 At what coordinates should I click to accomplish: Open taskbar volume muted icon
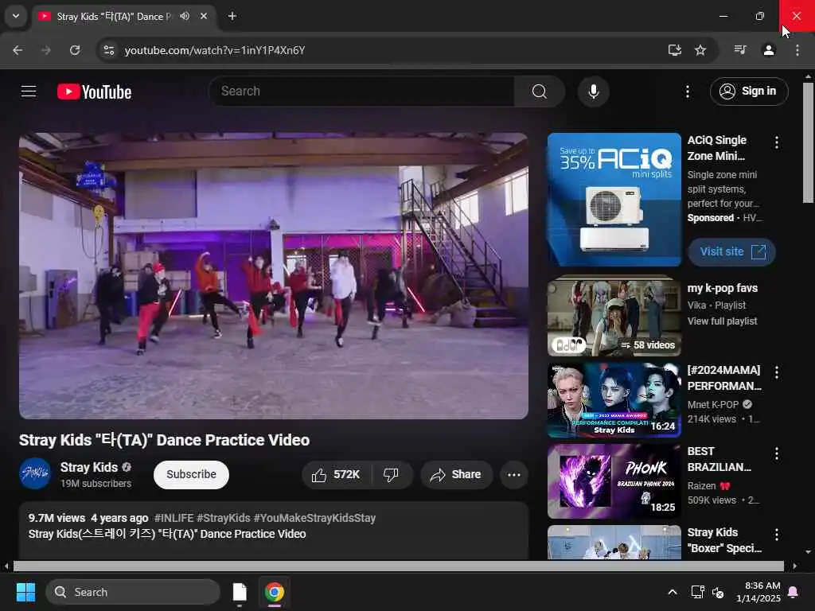click(x=718, y=592)
